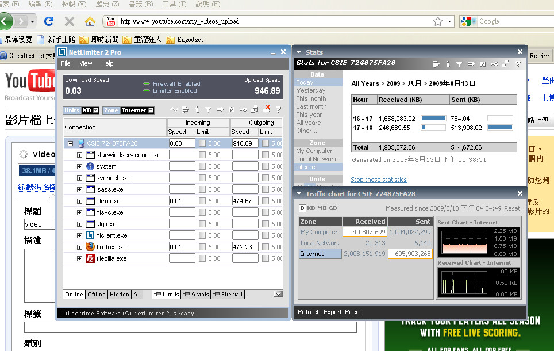Enable incoming limit checkbox for ekrn.exe
Image resolution: width=554 pixels, height=351 pixels.
click(202, 201)
